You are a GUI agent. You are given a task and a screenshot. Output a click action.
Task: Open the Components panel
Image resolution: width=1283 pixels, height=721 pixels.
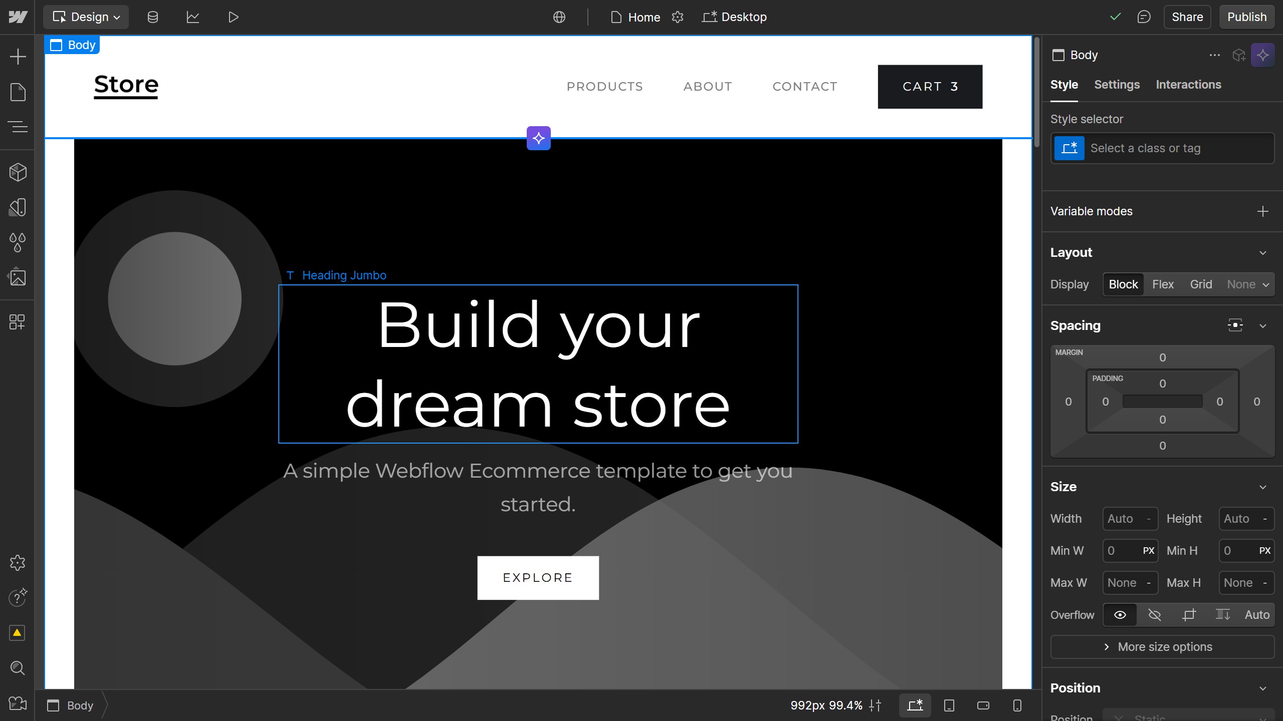tap(18, 172)
